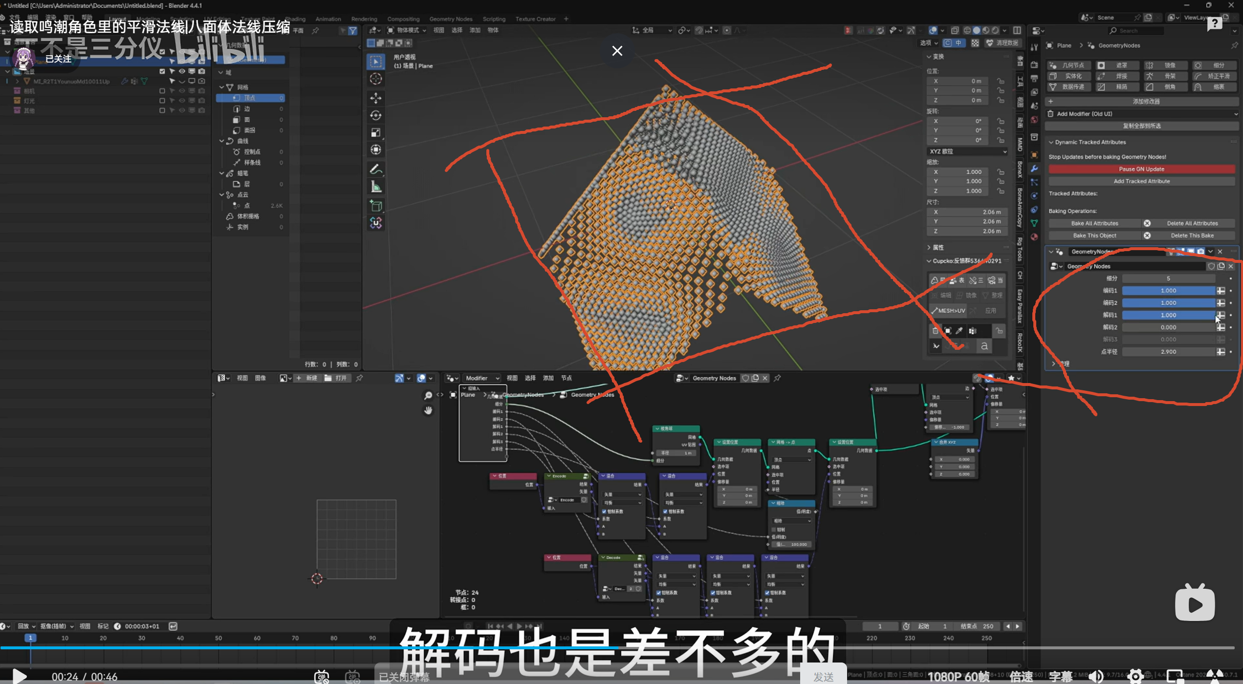Click the 添加修改器 add modifier button
The width and height of the screenshot is (1243, 684).
click(x=1142, y=102)
